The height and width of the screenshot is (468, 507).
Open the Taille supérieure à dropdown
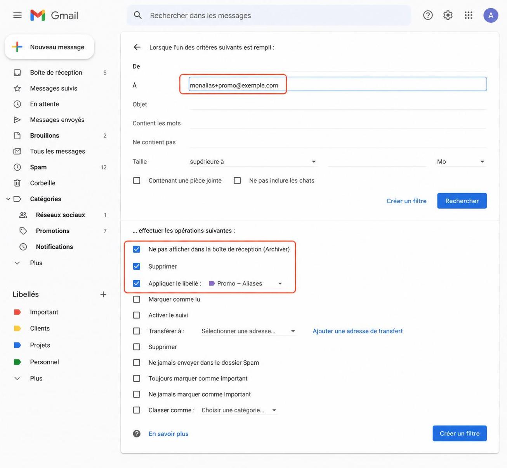(x=253, y=162)
